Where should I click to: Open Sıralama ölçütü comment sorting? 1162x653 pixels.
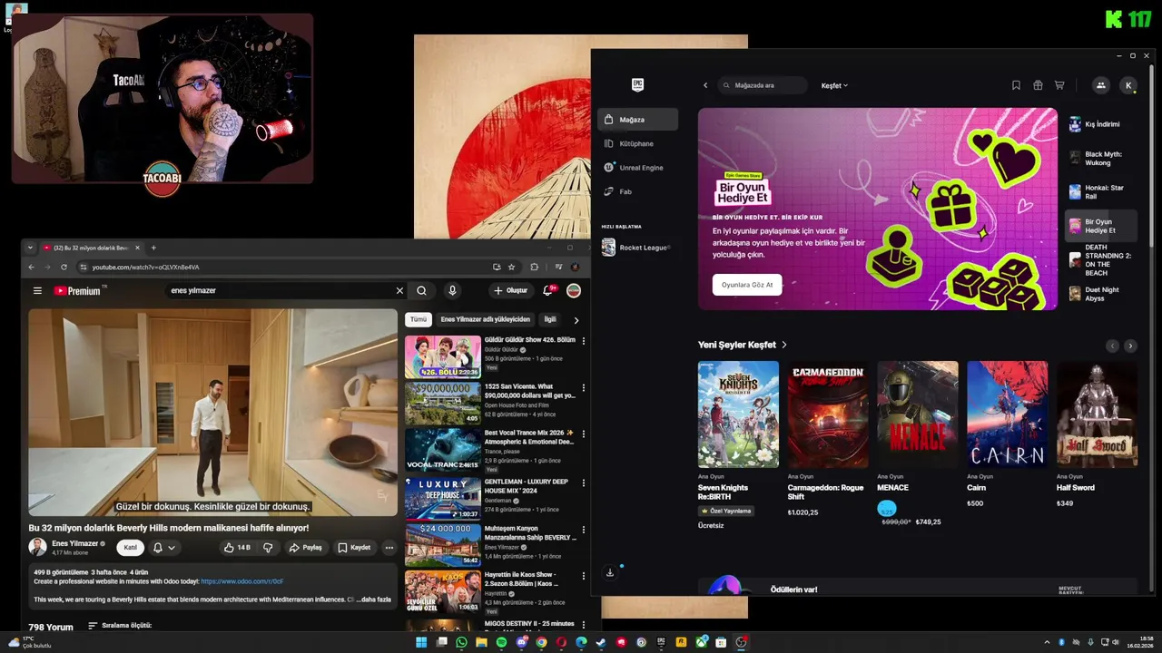click(x=119, y=626)
